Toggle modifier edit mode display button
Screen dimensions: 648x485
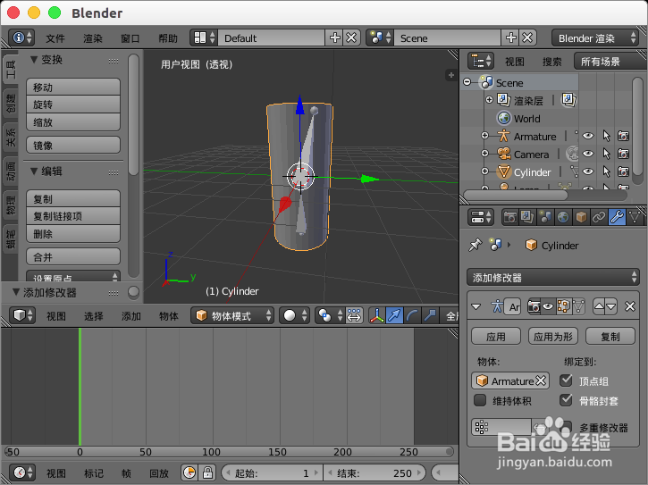tap(563, 306)
